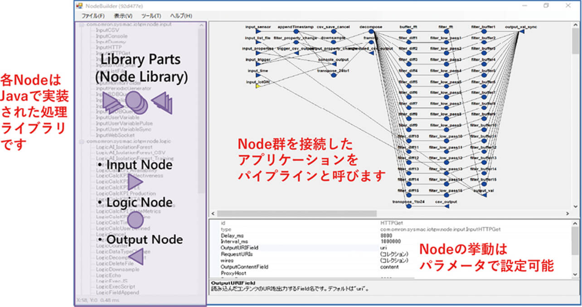Open the ヘルプ(H) menu
Screen dimensions: 582x307
click(181, 15)
